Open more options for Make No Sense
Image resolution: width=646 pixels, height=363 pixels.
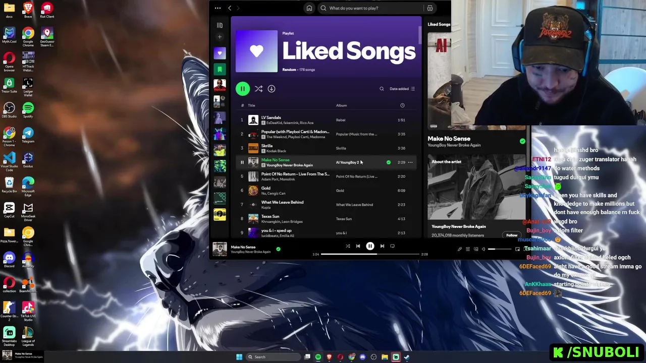tap(410, 162)
